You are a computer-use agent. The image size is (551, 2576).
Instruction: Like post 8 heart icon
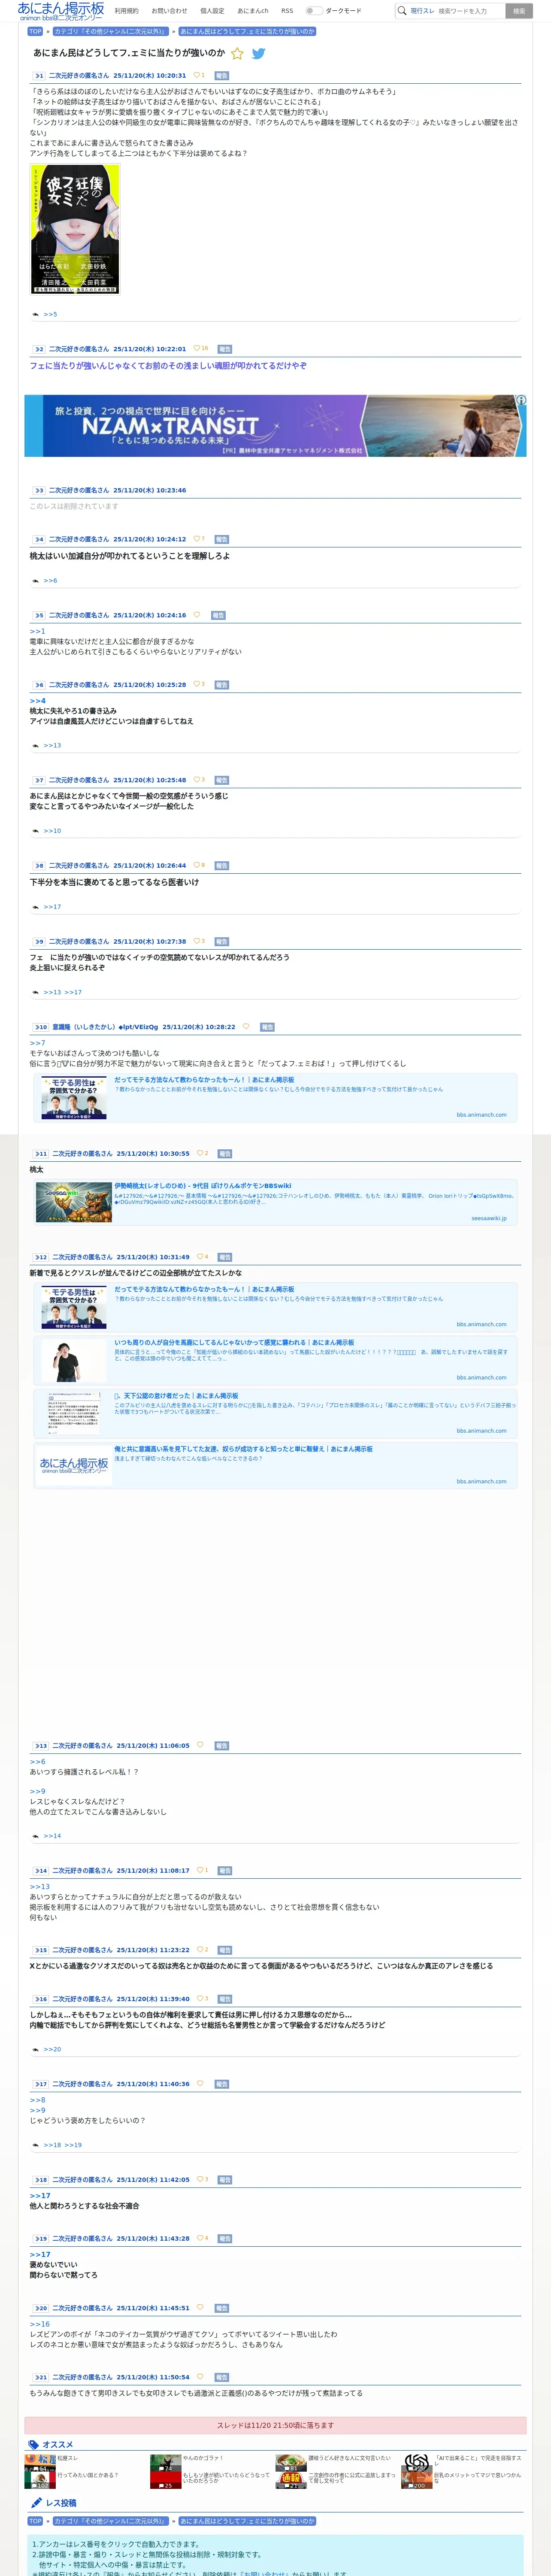196,866
